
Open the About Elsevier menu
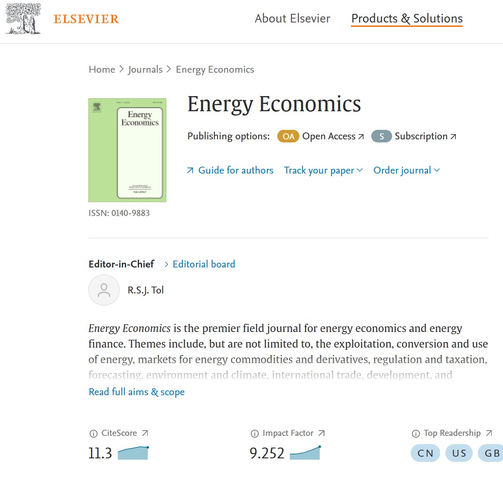pos(292,19)
